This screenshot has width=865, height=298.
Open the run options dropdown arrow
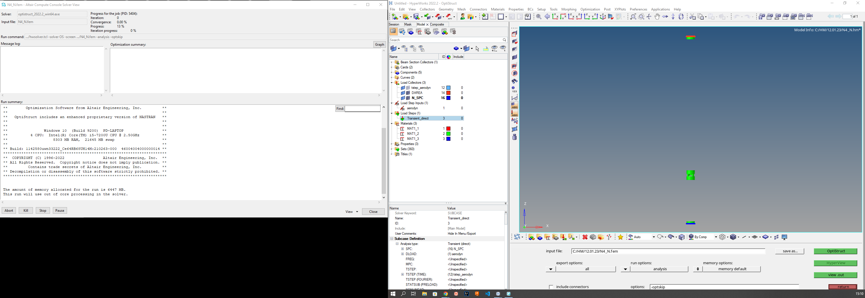[625, 269]
